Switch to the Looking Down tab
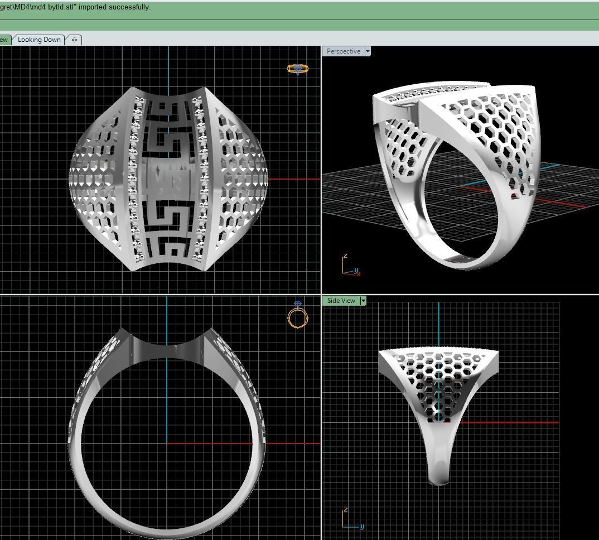Viewport: 599px width, 540px height. (39, 40)
